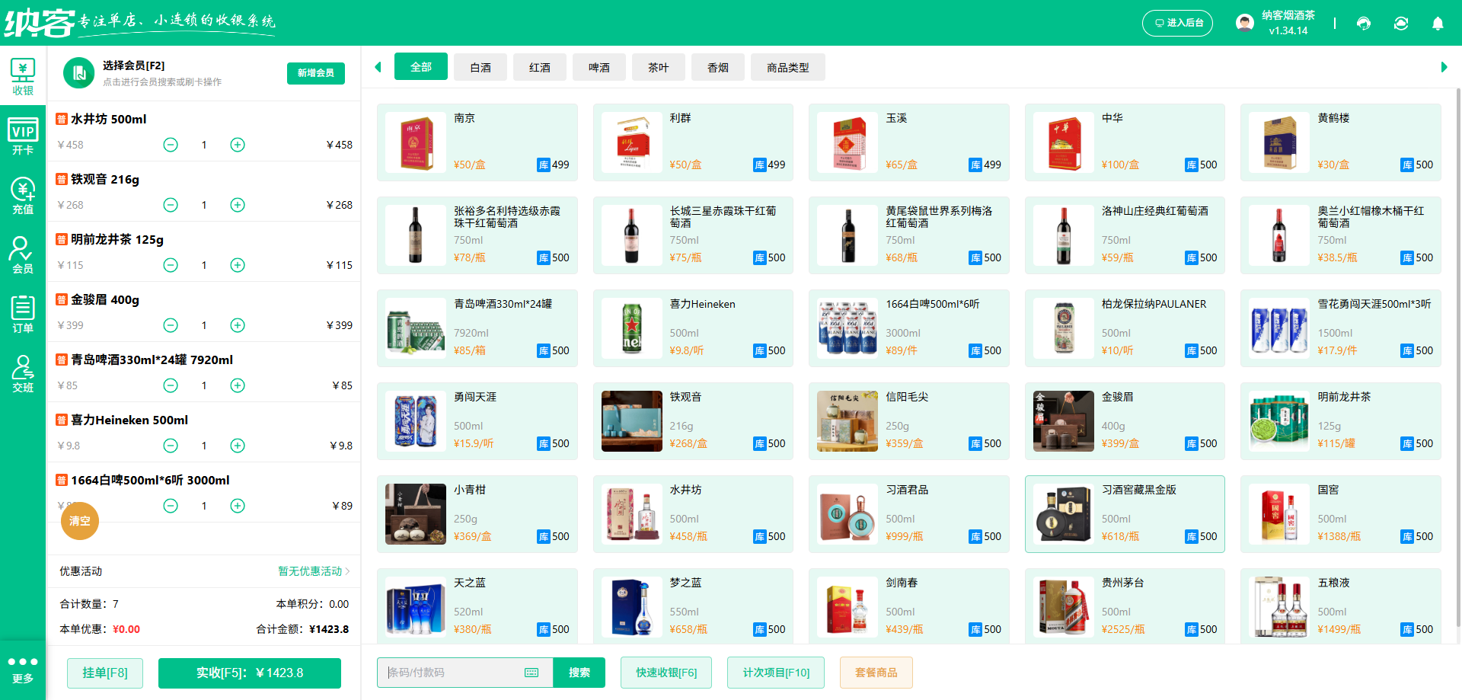Select the 收银 cashier icon in sidebar

tap(23, 74)
